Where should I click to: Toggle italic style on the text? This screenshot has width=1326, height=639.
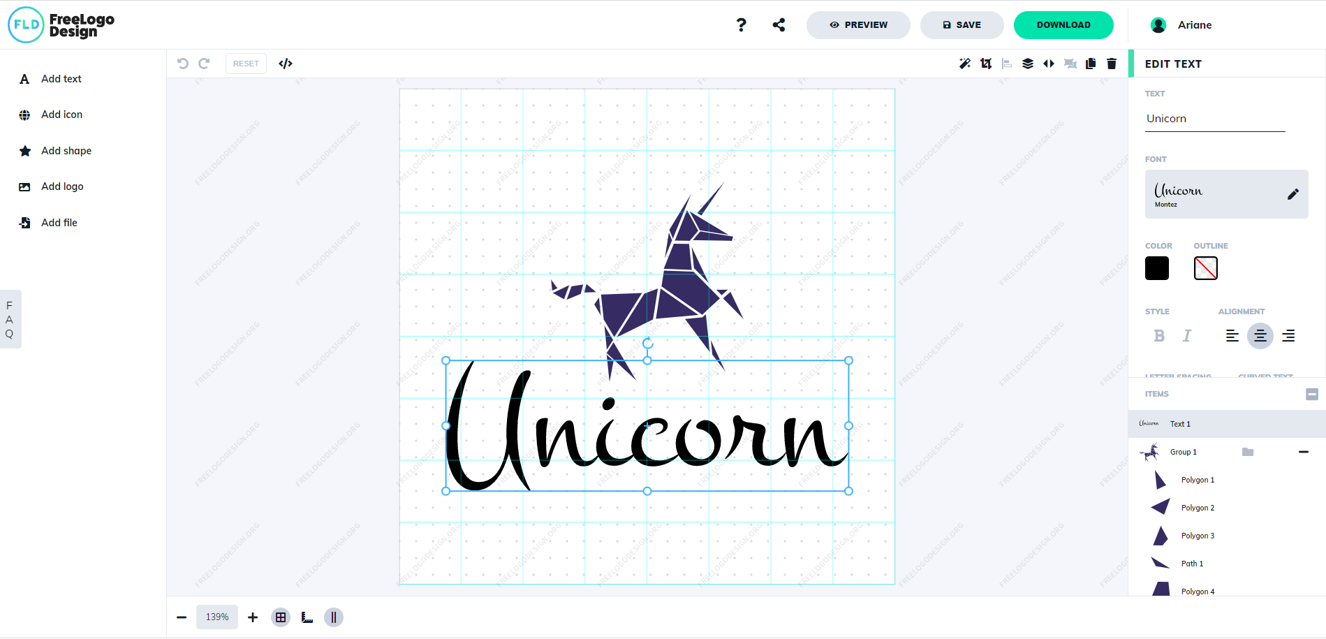pyautogui.click(x=1186, y=335)
